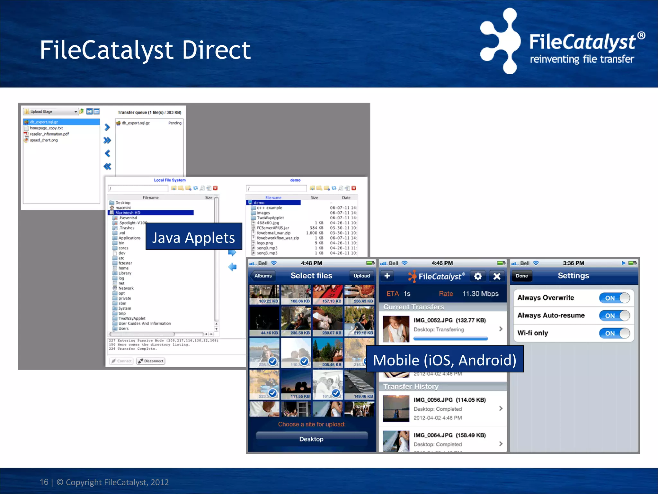658x494 pixels.
Task: Select the Users folder in local tree
Action: coord(121,328)
